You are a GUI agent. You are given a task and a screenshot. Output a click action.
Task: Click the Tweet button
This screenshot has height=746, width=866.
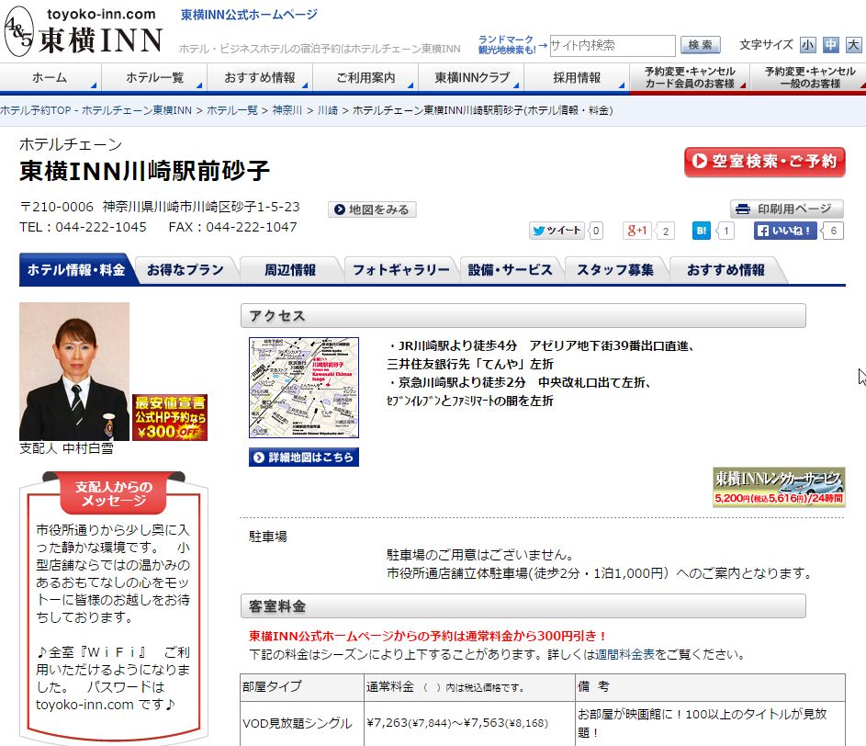coord(557,231)
